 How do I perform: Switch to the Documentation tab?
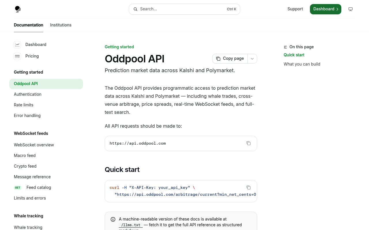tap(29, 25)
